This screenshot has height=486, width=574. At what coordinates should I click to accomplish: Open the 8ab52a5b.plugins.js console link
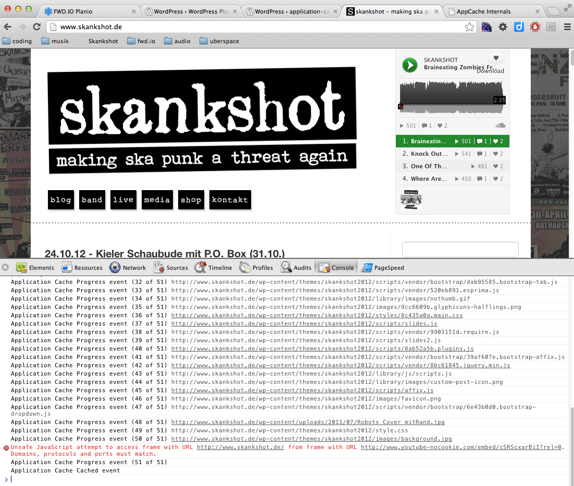click(x=322, y=349)
